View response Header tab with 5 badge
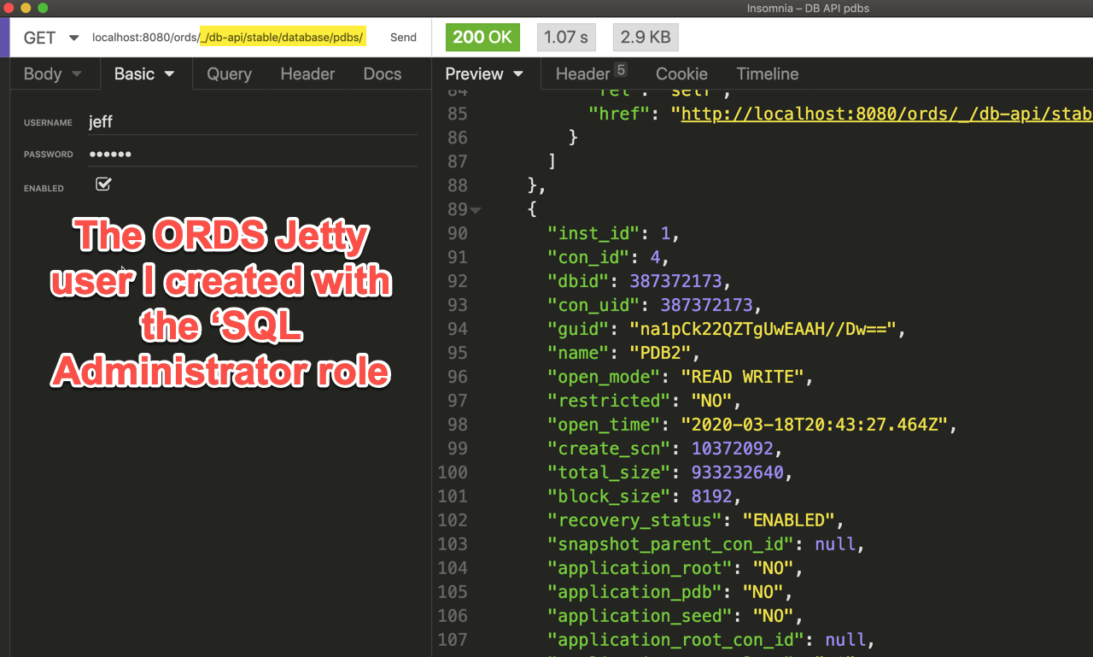Screen dimensions: 1093x657 pyautogui.click(x=590, y=74)
